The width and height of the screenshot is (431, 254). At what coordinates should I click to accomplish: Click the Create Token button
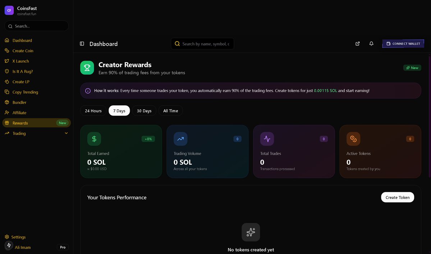[x=398, y=197]
